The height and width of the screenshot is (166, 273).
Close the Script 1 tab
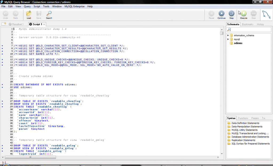(44, 24)
